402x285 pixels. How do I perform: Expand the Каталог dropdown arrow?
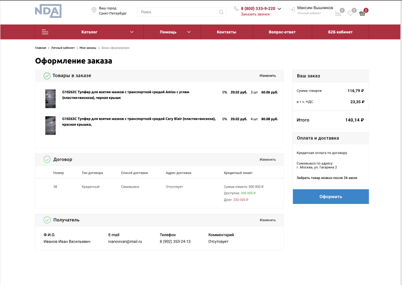click(132, 32)
